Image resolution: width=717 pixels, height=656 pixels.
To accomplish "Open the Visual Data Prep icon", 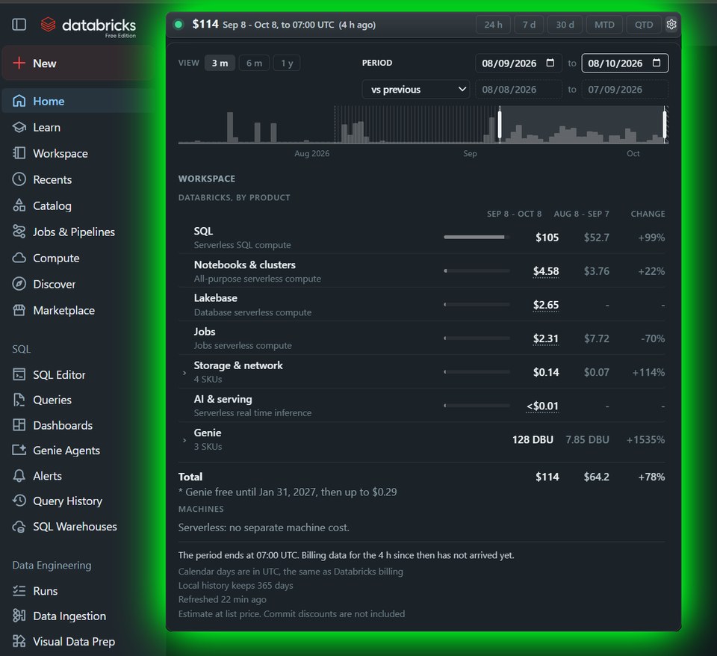I will [19, 641].
